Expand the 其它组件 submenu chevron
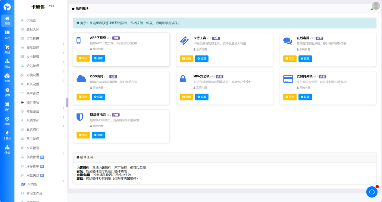Viewport: 382px width, 202px height. point(63,126)
